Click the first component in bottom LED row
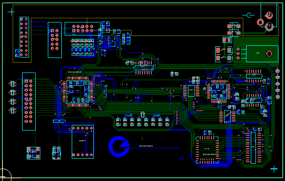285x181 pixels. tap(118, 122)
